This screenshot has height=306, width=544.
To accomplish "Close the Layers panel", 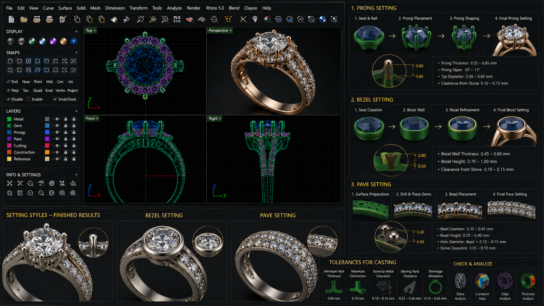I will coord(76,111).
